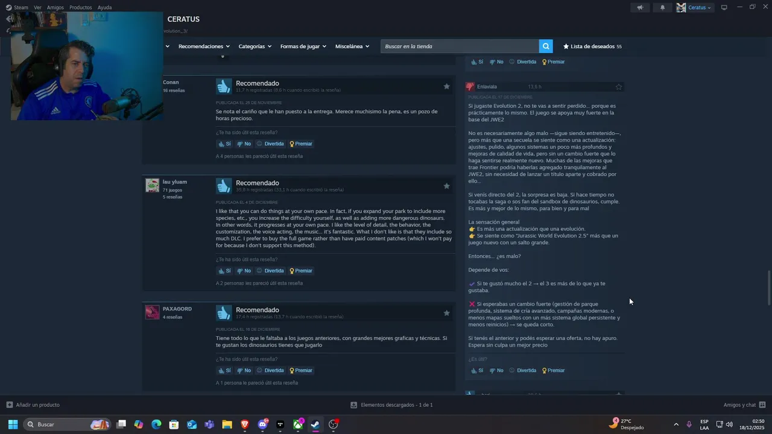Click star icon on Enlaviala's review

point(618,87)
